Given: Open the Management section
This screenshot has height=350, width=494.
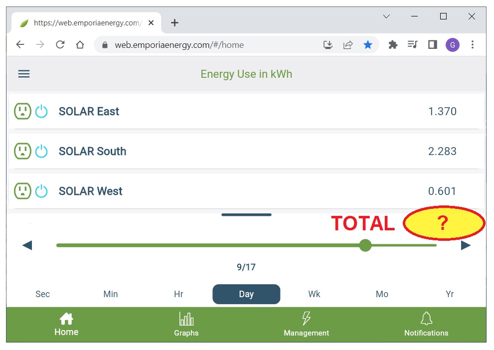Looking at the screenshot, I should point(306,325).
